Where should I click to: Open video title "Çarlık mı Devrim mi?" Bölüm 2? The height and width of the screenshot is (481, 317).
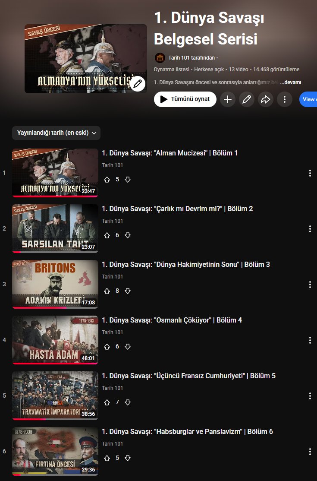pos(177,209)
